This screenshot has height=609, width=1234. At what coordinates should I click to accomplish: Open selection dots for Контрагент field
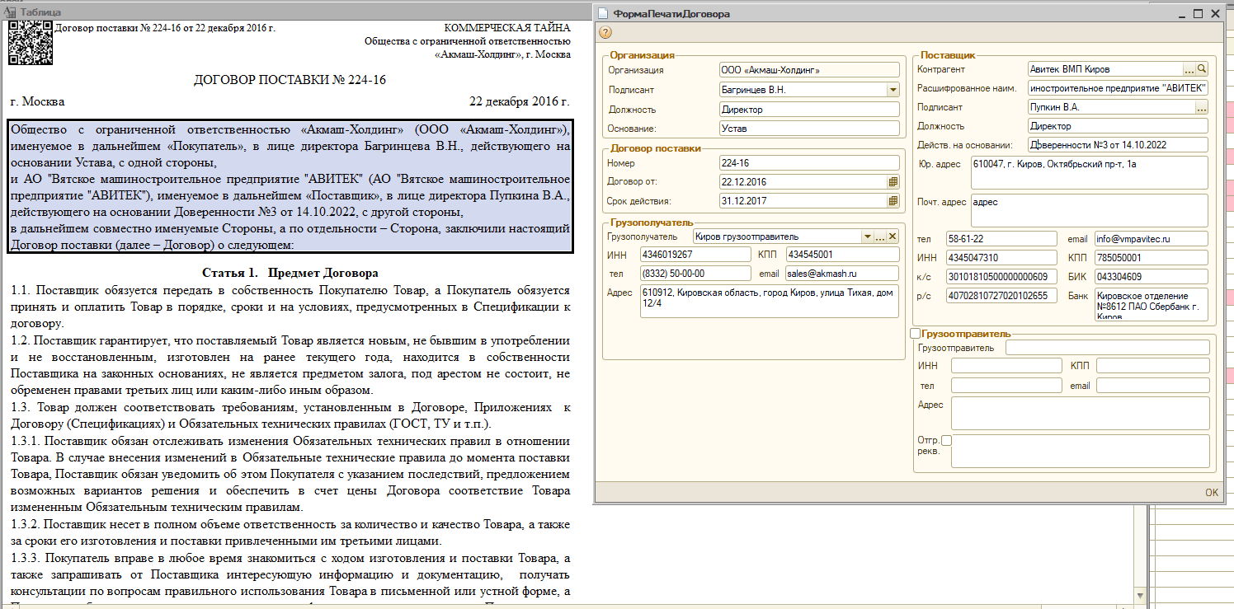(x=1189, y=69)
